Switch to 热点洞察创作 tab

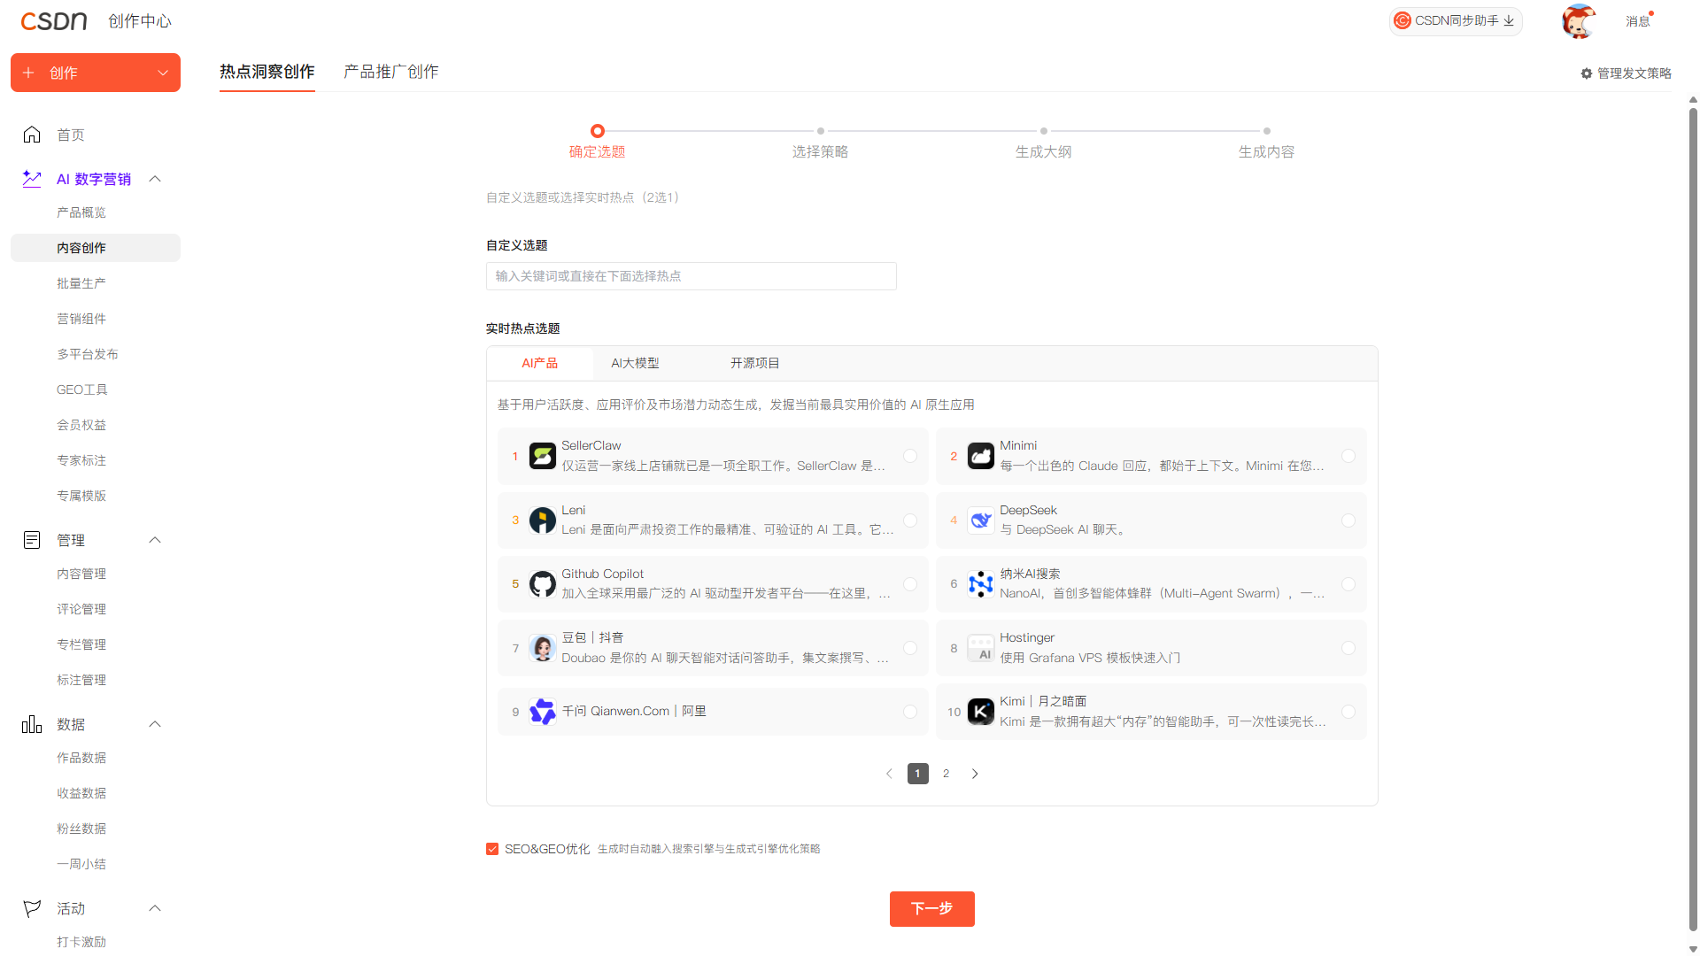point(267,72)
